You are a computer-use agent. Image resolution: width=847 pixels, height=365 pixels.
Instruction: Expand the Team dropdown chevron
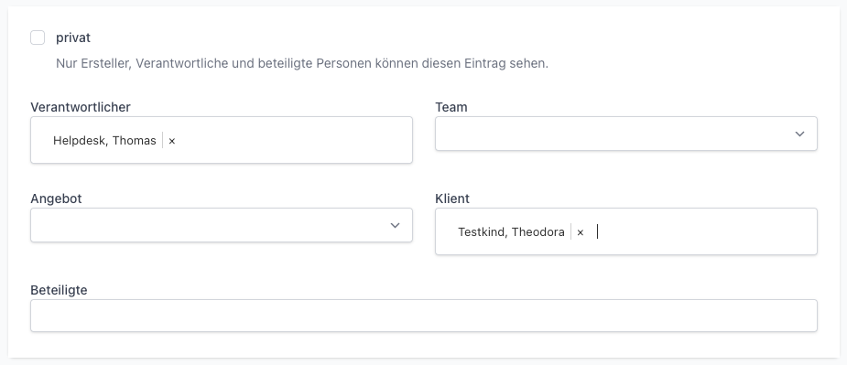(799, 134)
